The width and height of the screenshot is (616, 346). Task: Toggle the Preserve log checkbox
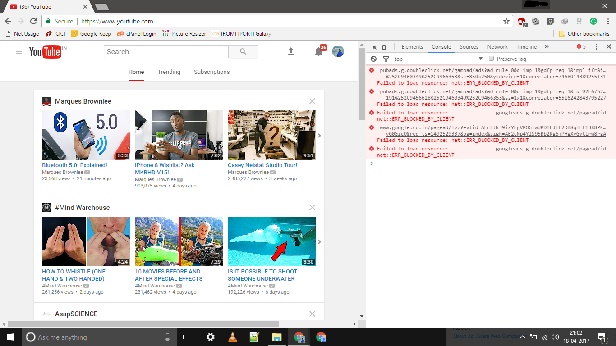pos(492,59)
